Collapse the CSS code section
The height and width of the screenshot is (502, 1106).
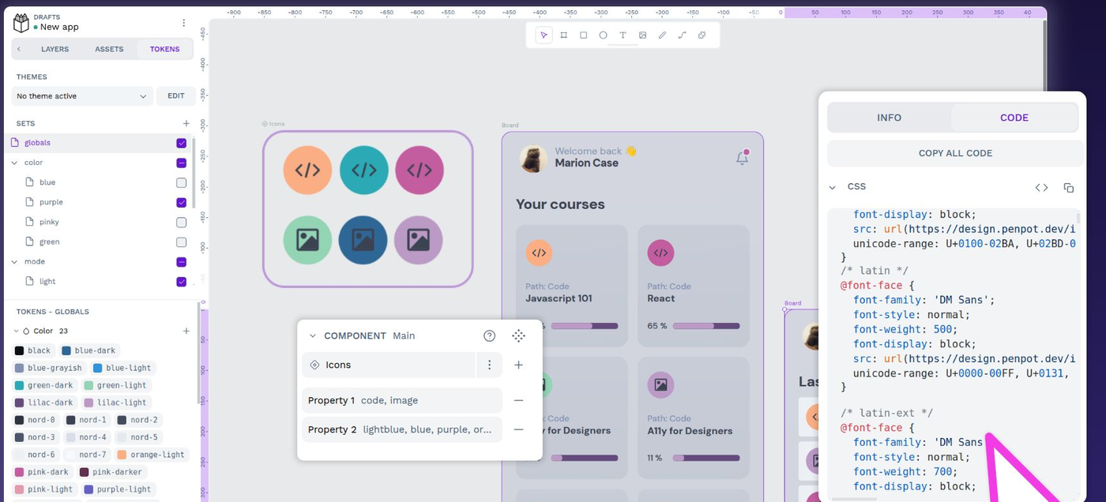pos(832,187)
